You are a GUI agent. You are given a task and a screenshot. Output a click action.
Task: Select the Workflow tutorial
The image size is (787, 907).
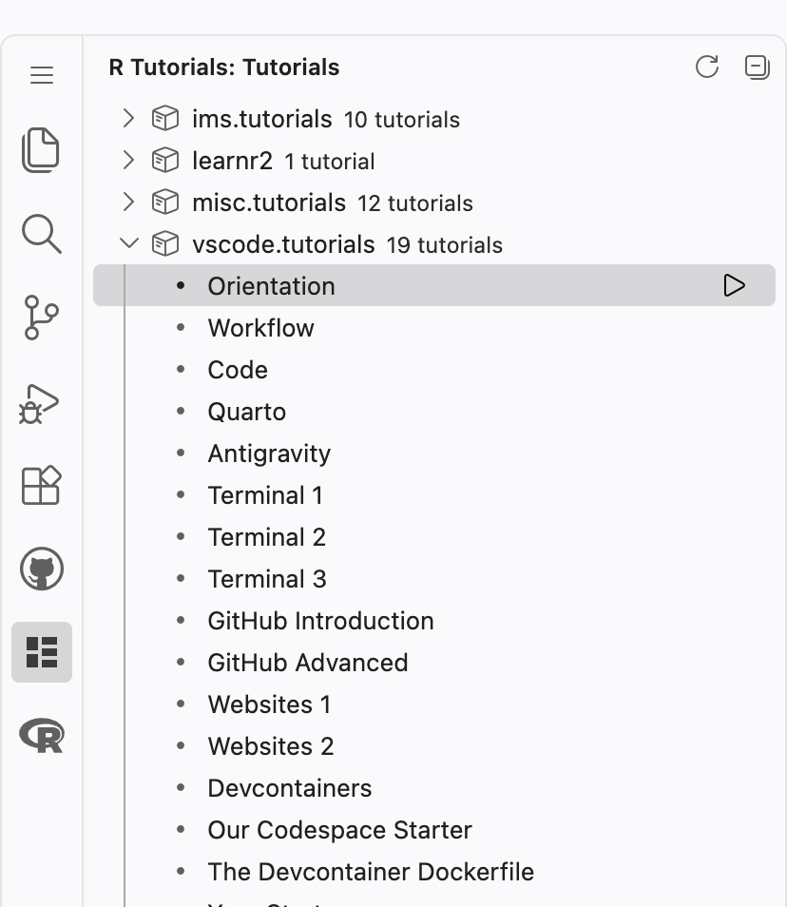[434, 327]
